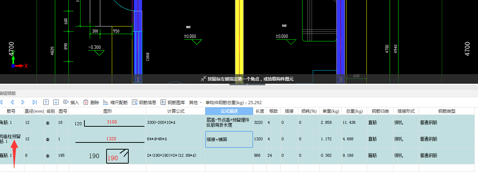Click the 图形 column header

(x=107, y=111)
